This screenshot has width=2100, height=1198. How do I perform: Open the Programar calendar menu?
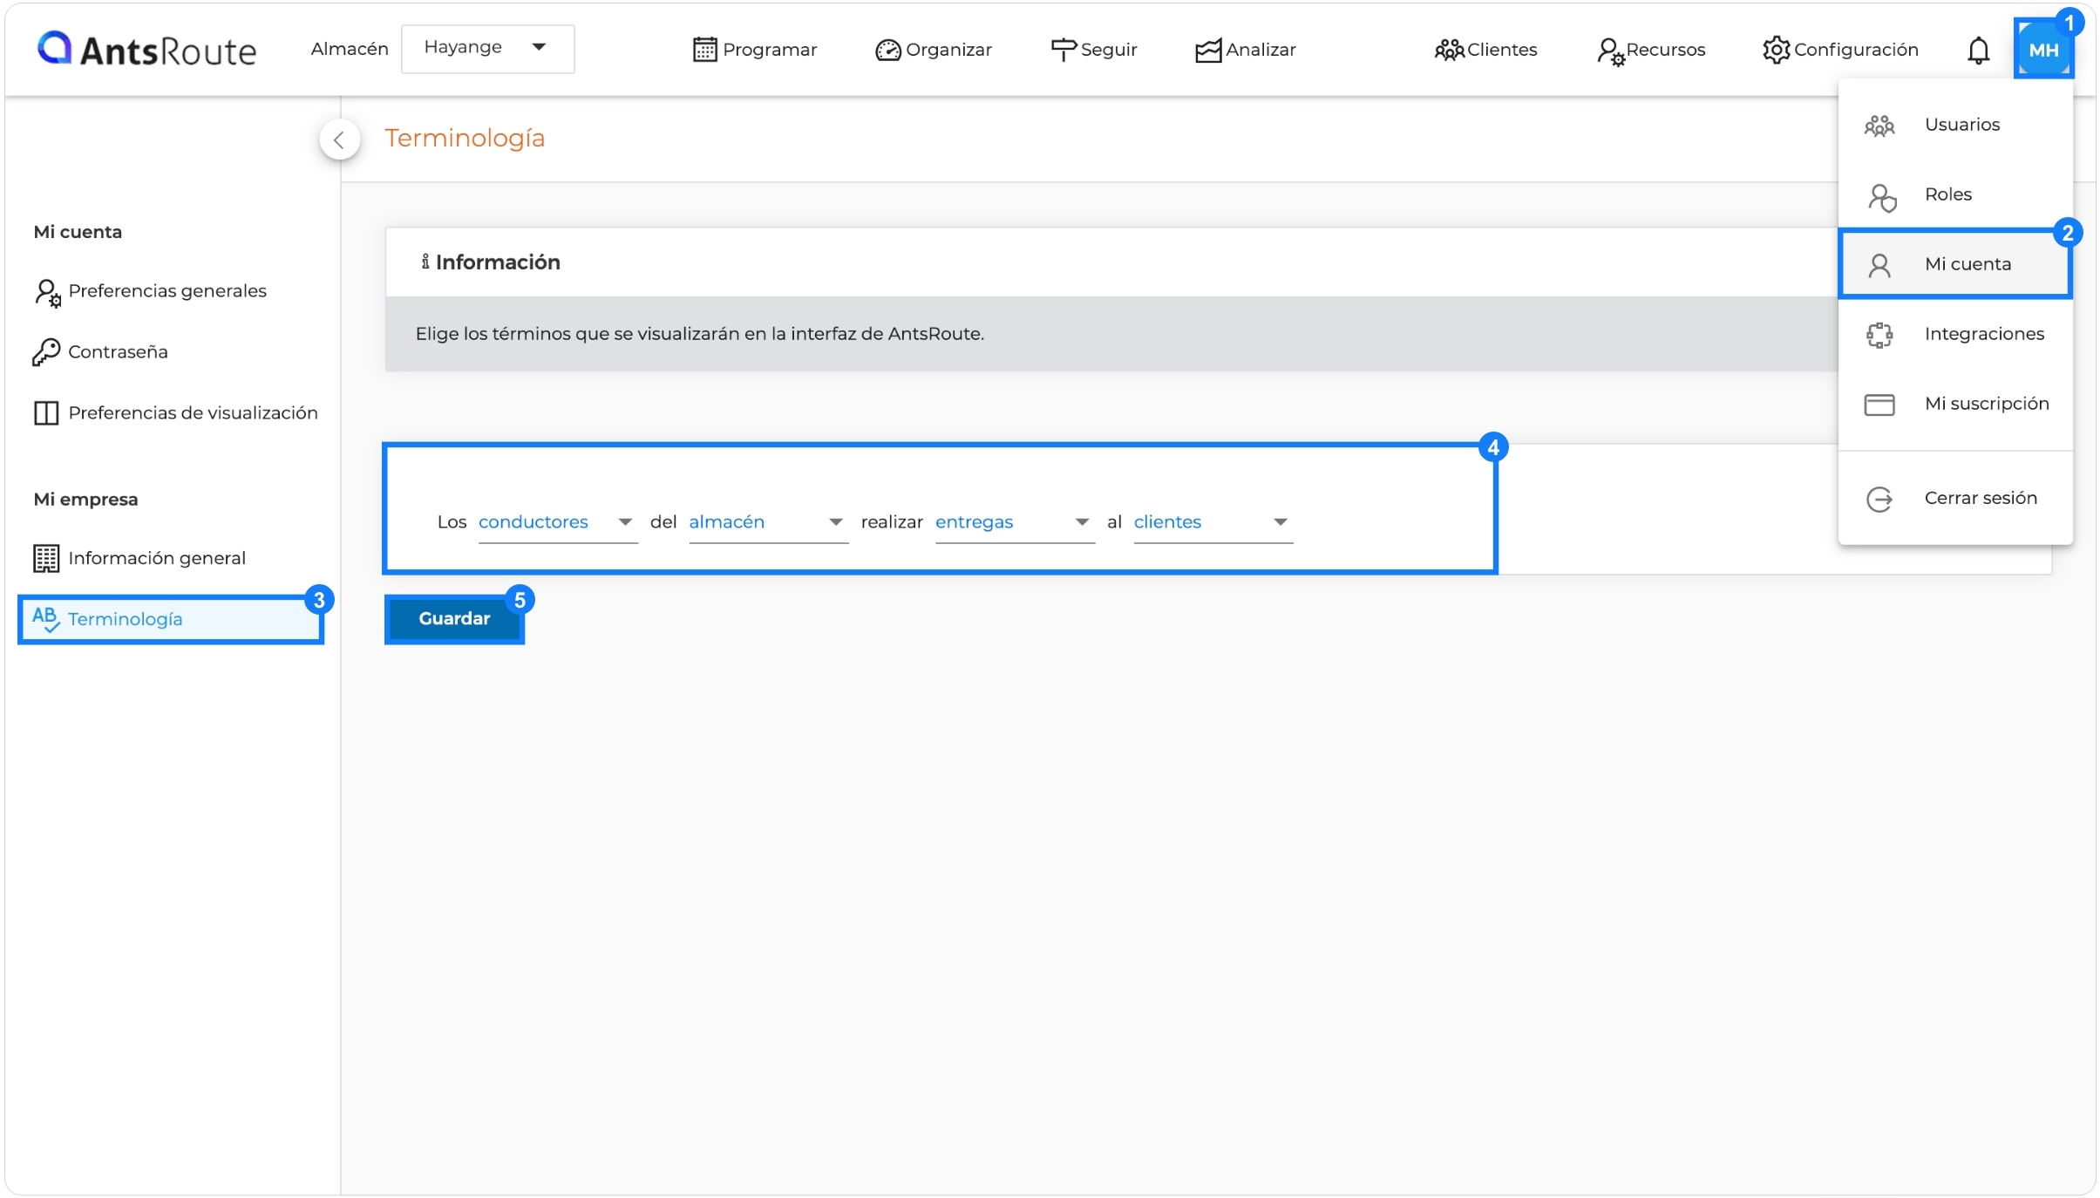pyautogui.click(x=755, y=50)
